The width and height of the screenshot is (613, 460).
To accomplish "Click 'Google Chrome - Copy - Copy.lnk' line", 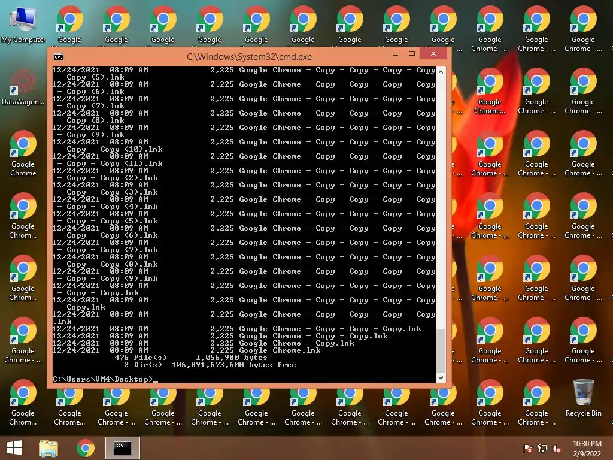I will click(x=220, y=336).
